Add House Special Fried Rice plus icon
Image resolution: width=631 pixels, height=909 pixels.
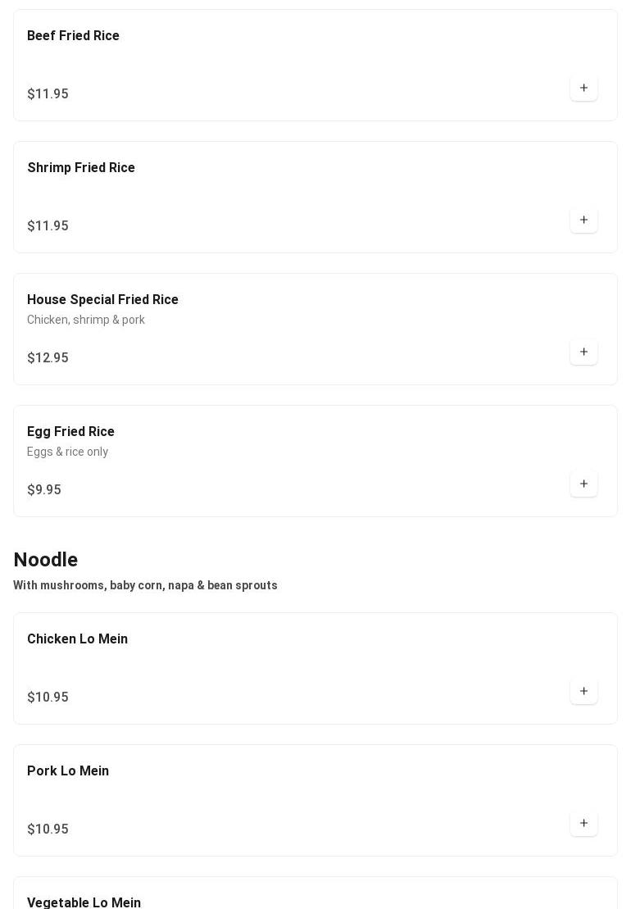[x=583, y=352]
